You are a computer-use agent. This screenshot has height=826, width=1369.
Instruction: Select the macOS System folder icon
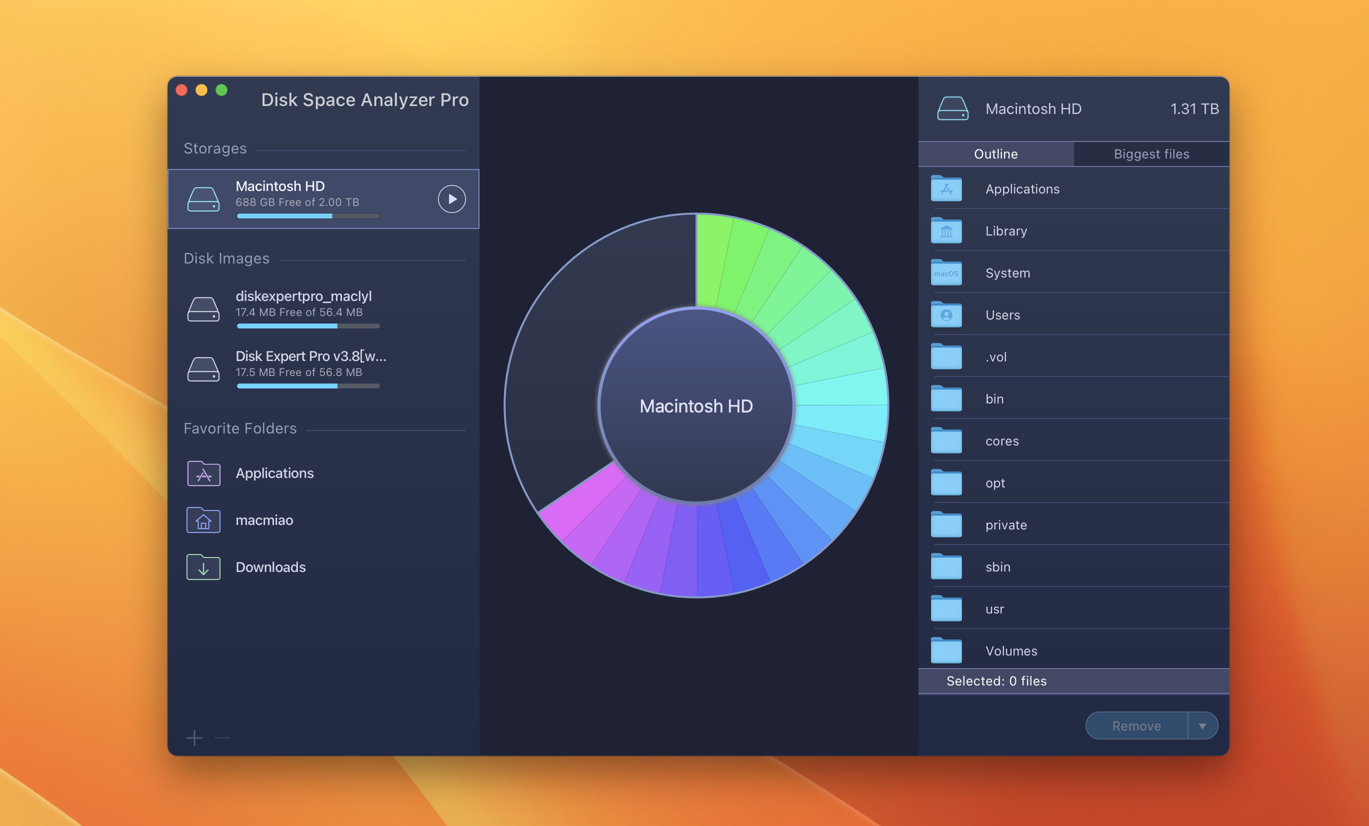point(946,272)
